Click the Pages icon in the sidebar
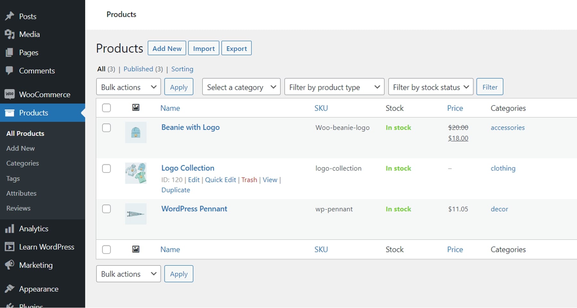This screenshot has height=308, width=577. (x=10, y=52)
